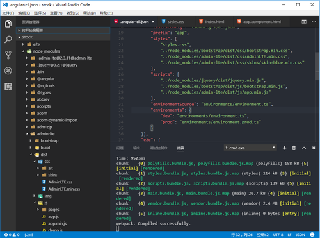Change the LF end-of-line setting
The width and height of the screenshot is (320, 238).
[289, 235]
